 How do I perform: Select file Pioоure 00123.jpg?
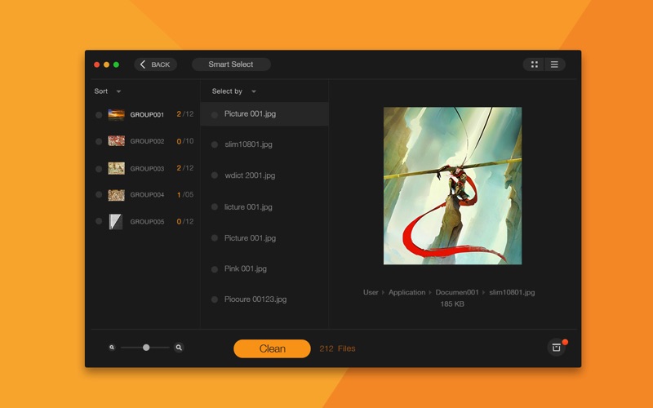(255, 299)
